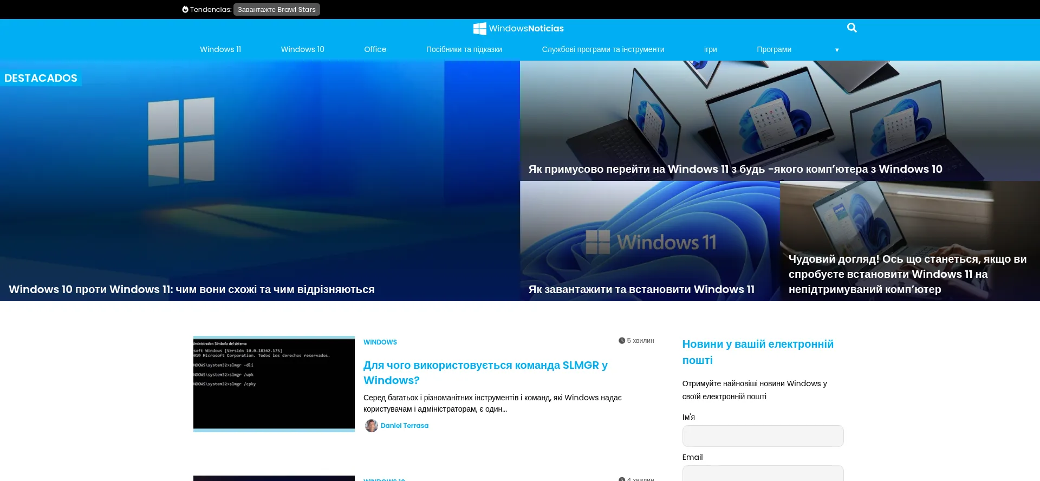The width and height of the screenshot is (1040, 481).
Task: Open the search magnifier icon
Action: (851, 28)
